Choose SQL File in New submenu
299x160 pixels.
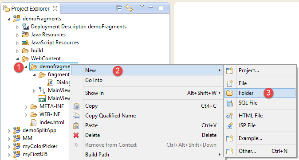[260, 103]
